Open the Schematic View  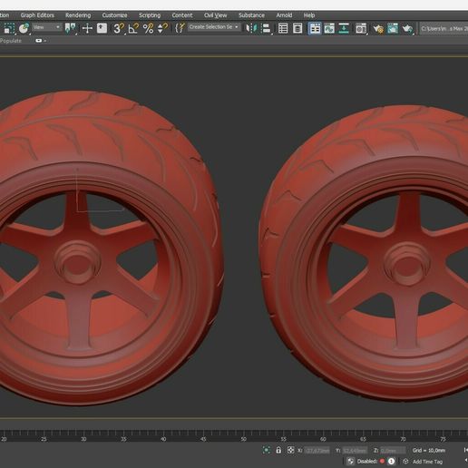(344, 28)
